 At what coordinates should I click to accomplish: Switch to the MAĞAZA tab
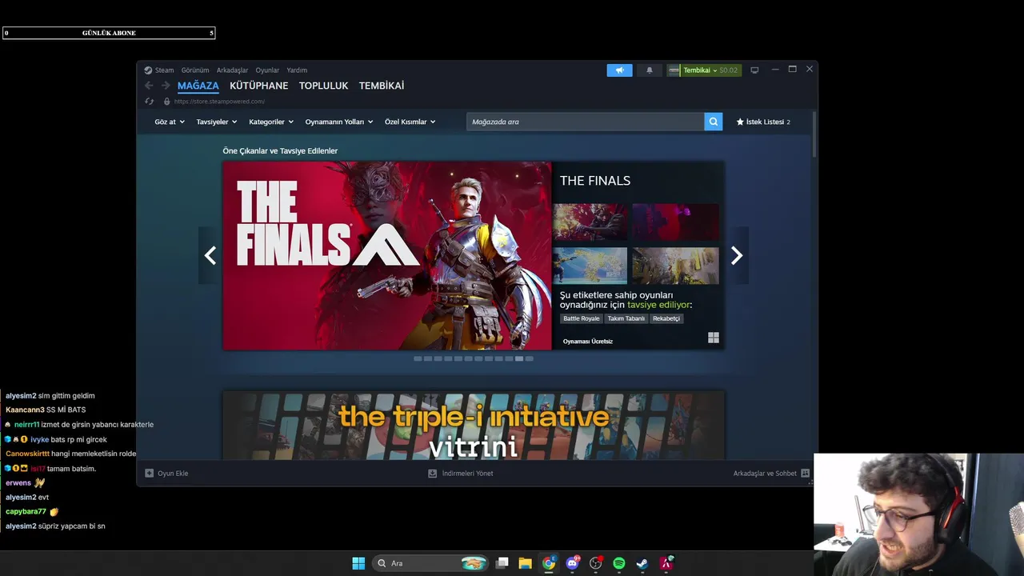[198, 86]
